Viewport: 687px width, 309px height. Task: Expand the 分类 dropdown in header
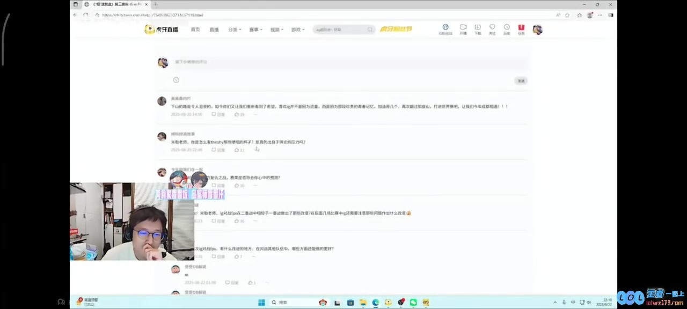click(x=235, y=30)
